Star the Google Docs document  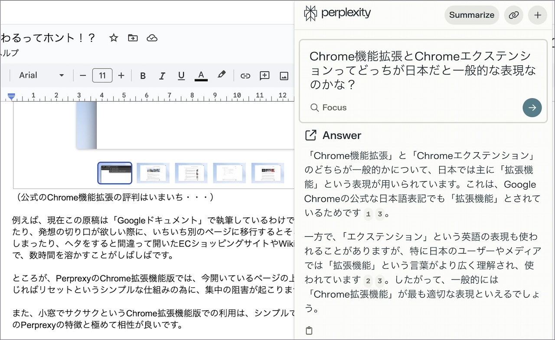pyautogui.click(x=114, y=38)
